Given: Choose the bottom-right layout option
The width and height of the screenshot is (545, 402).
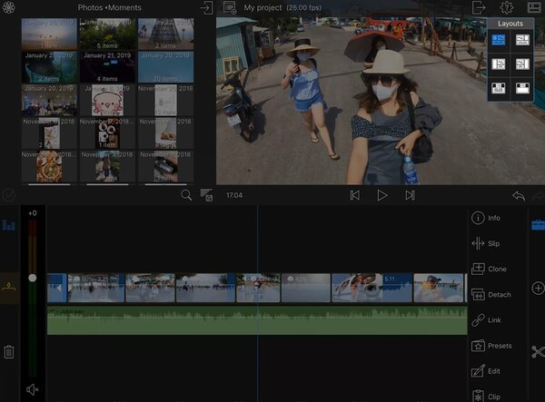Looking at the screenshot, I should pos(522,88).
